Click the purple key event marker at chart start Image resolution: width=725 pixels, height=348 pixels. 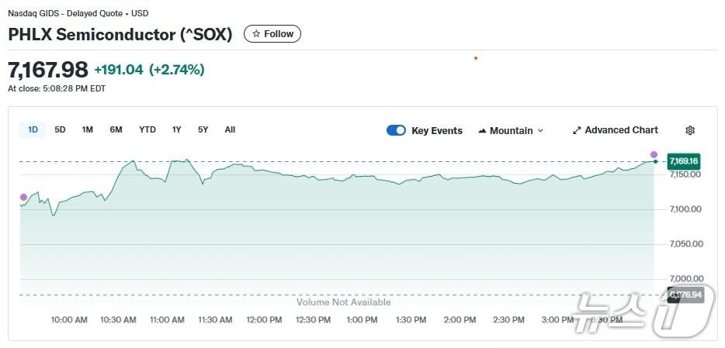pyautogui.click(x=23, y=198)
